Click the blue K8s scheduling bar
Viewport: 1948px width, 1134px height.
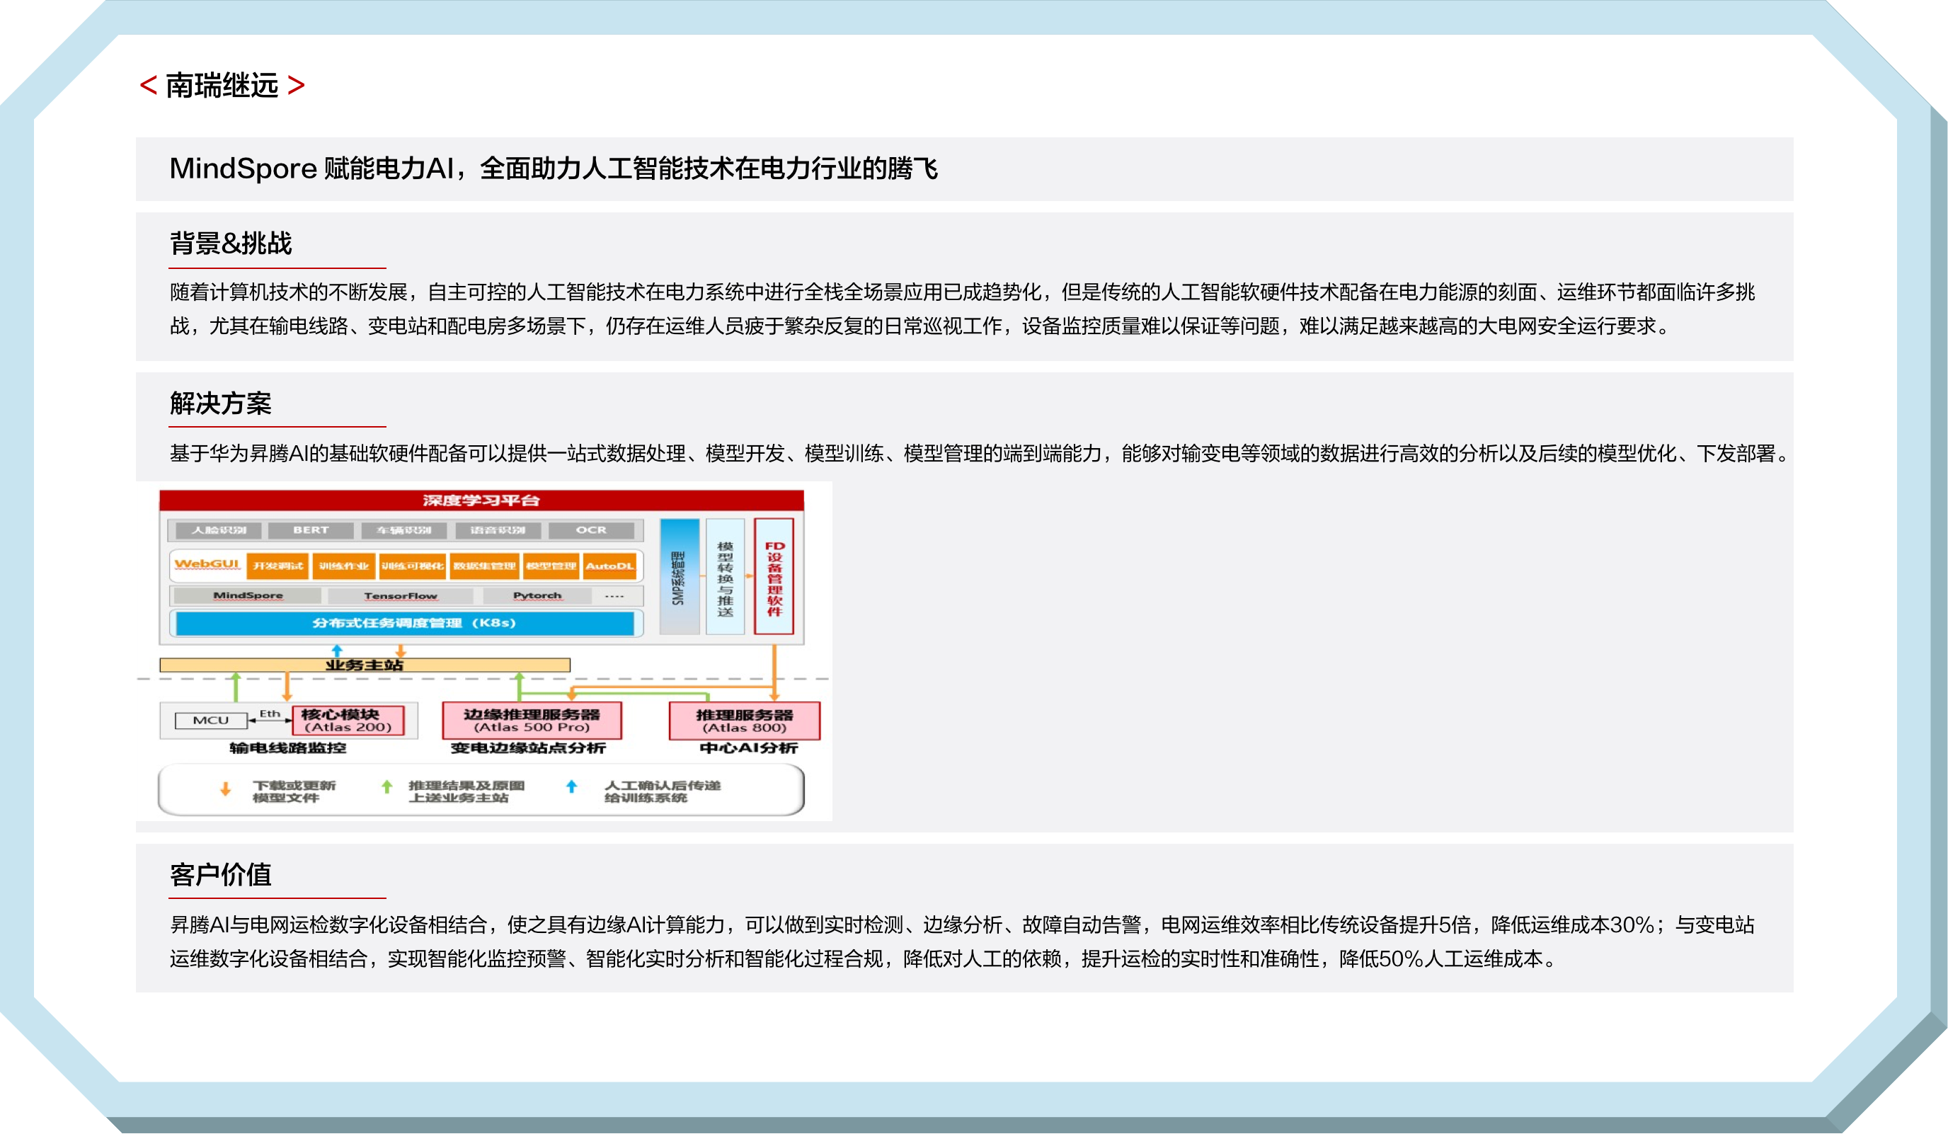click(x=404, y=623)
